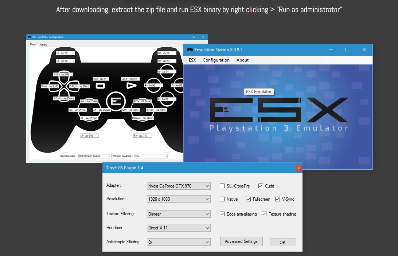Image resolution: width=398 pixels, height=256 pixels.
Task: Toggle the V-Sync checkbox
Action: tap(277, 199)
